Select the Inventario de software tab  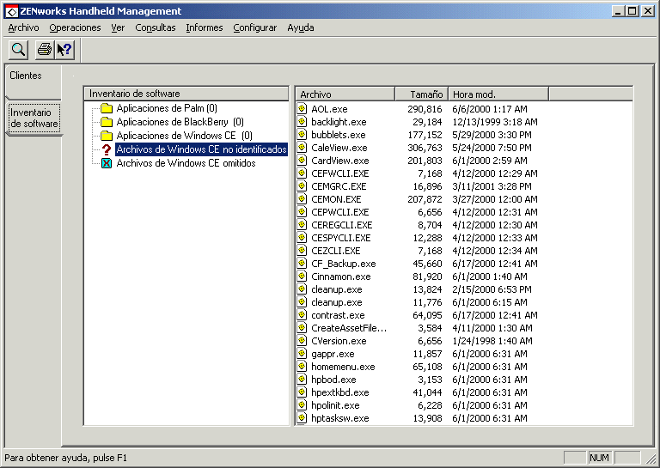pyautogui.click(x=34, y=119)
